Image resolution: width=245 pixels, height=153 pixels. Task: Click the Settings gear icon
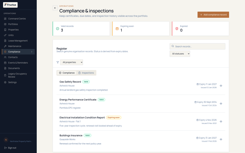point(5,82)
